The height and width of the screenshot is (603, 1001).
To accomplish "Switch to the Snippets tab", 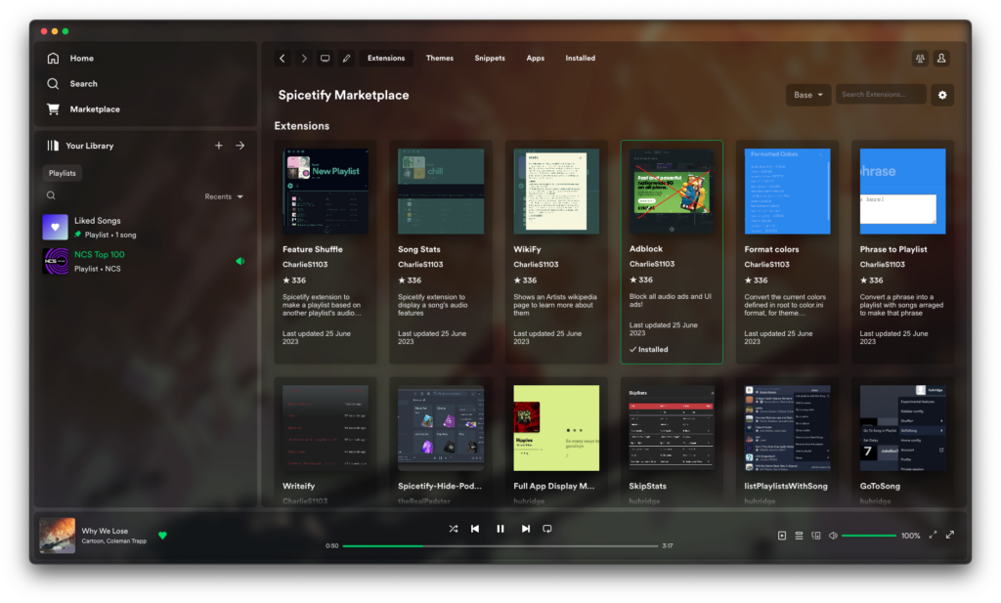I will [x=490, y=58].
